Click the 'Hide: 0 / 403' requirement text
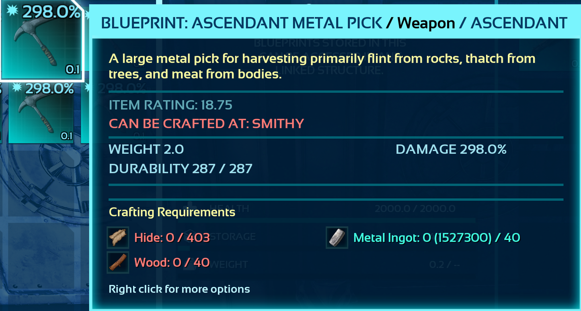 click(x=172, y=238)
